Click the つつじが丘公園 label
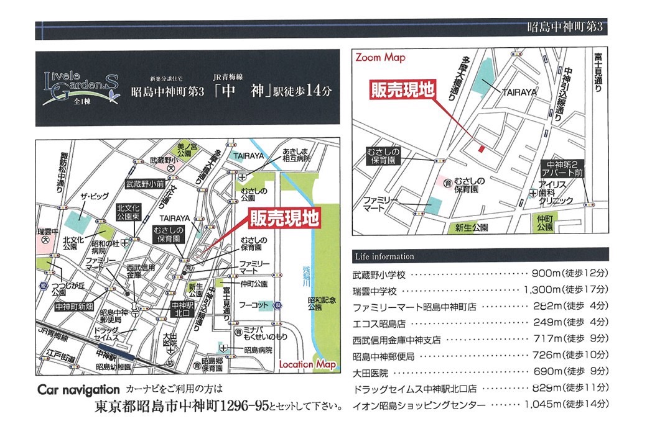The height and width of the screenshot is (447, 647). tap(68, 289)
